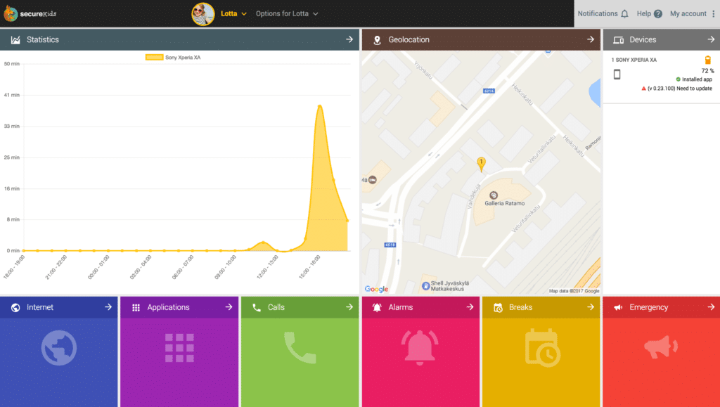Click the Emergency megaphone header icon

pos(619,307)
